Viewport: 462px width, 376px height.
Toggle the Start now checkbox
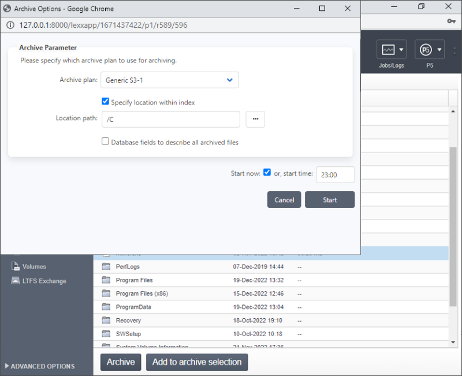coord(267,172)
